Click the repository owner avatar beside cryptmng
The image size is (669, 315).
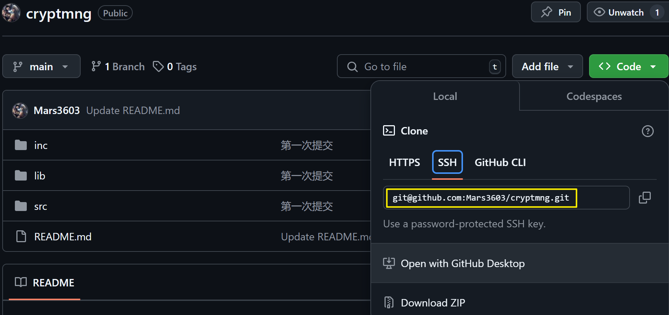click(x=11, y=13)
